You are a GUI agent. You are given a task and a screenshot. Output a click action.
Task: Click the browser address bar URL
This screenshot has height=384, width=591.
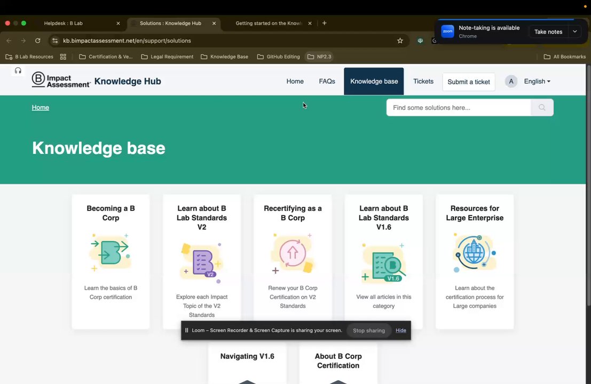[x=127, y=41]
